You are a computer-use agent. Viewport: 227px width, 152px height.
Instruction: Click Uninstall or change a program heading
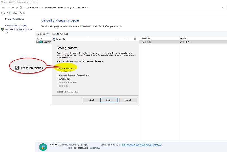tap(60, 21)
